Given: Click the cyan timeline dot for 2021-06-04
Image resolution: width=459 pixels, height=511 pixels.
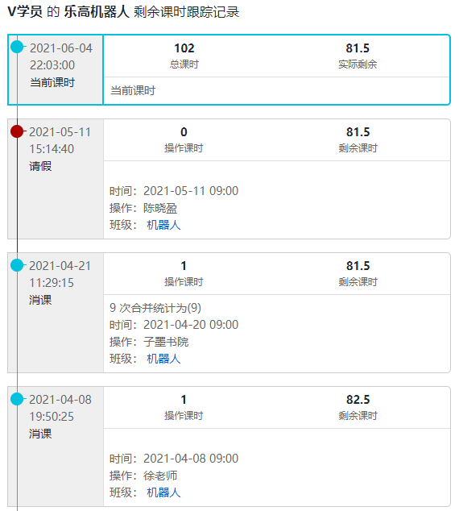Looking at the screenshot, I should tap(17, 47).
